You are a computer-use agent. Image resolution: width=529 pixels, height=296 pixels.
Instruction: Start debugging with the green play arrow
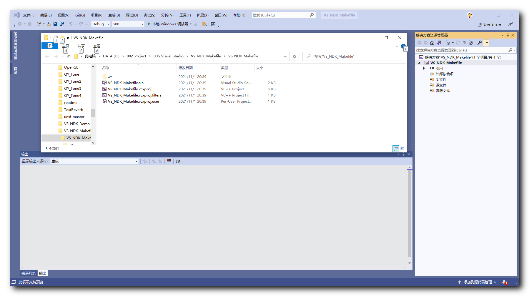(149, 24)
